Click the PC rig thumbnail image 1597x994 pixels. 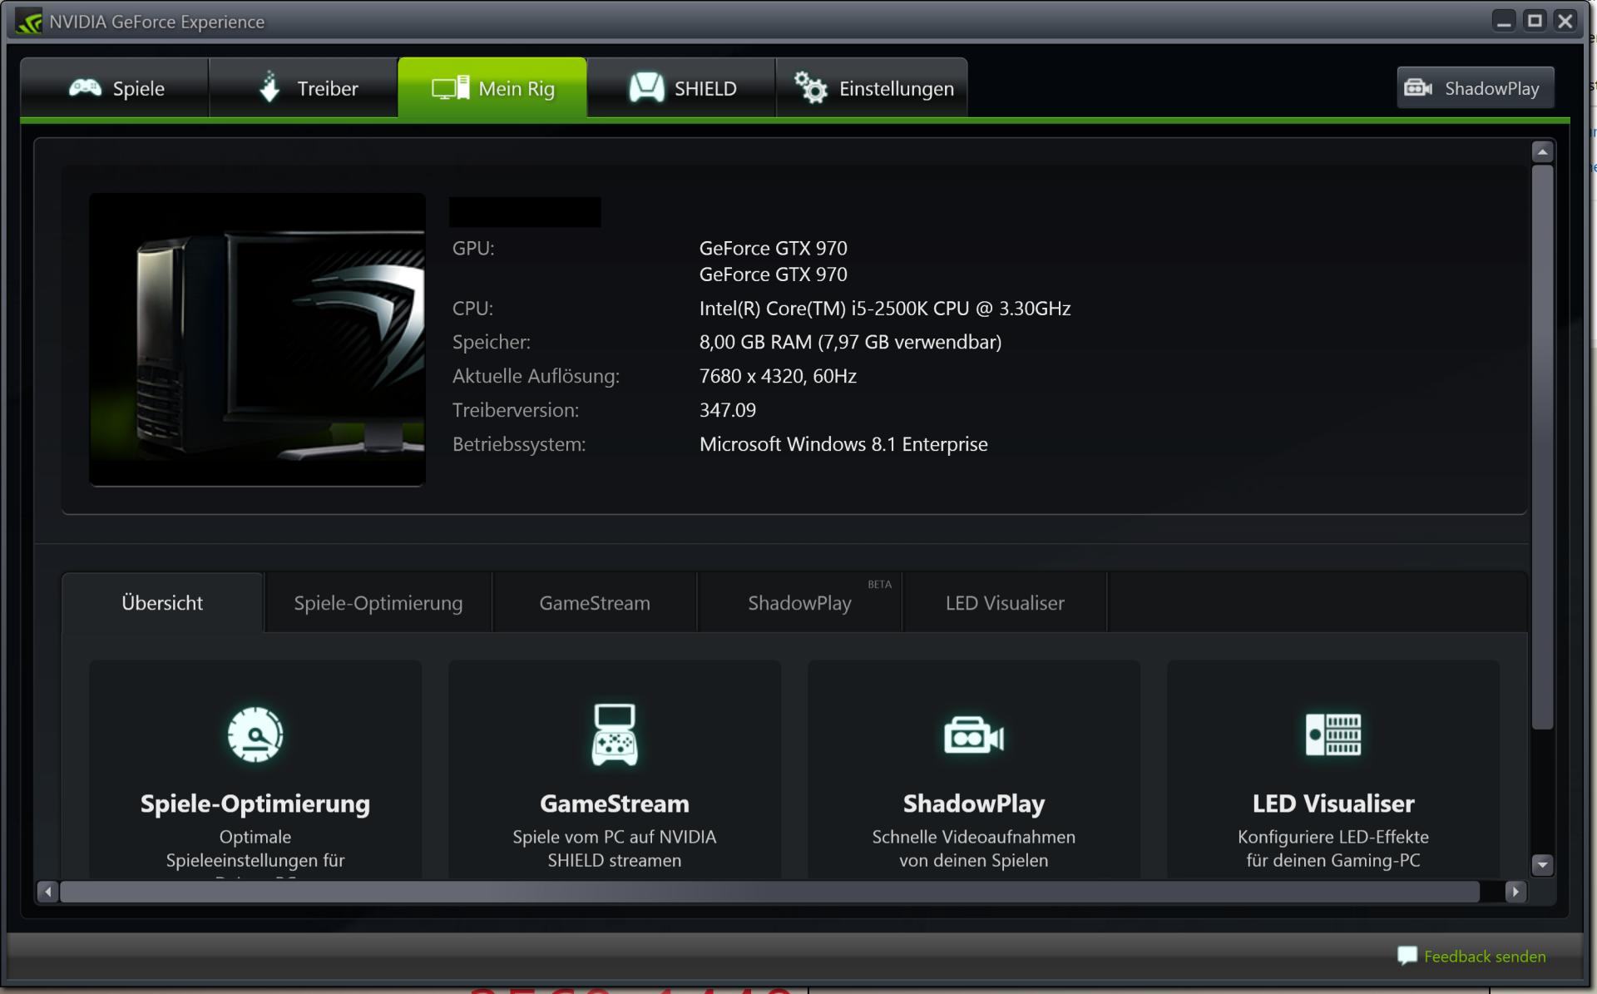click(257, 339)
